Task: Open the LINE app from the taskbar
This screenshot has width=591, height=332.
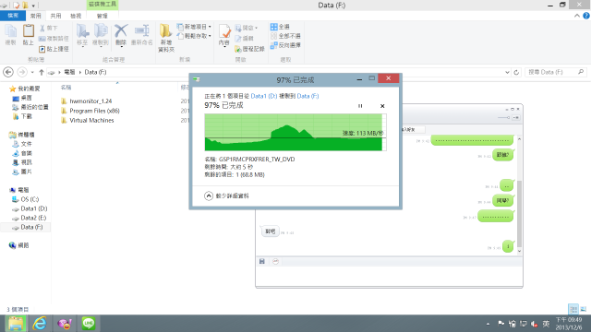Action: pyautogui.click(x=89, y=324)
